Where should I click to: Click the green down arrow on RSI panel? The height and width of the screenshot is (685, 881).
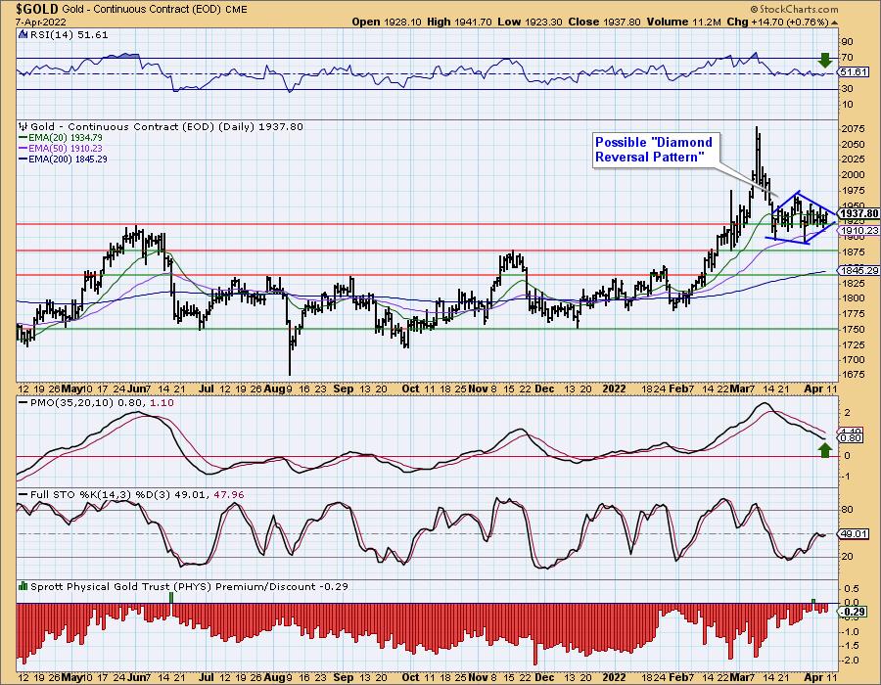[824, 60]
